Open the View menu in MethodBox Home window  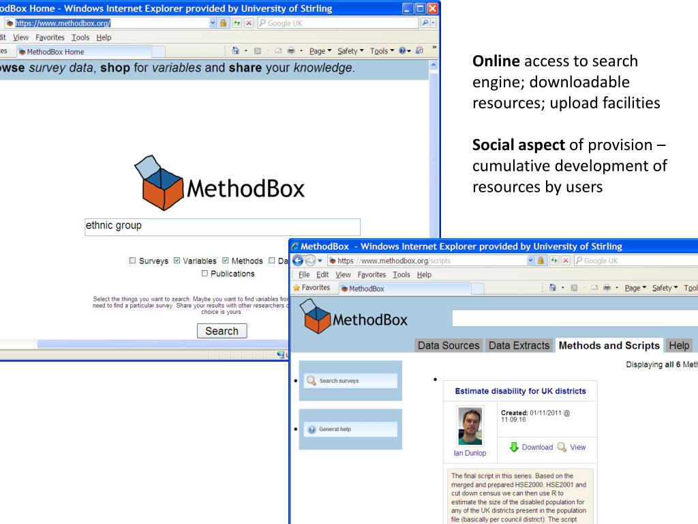20,38
